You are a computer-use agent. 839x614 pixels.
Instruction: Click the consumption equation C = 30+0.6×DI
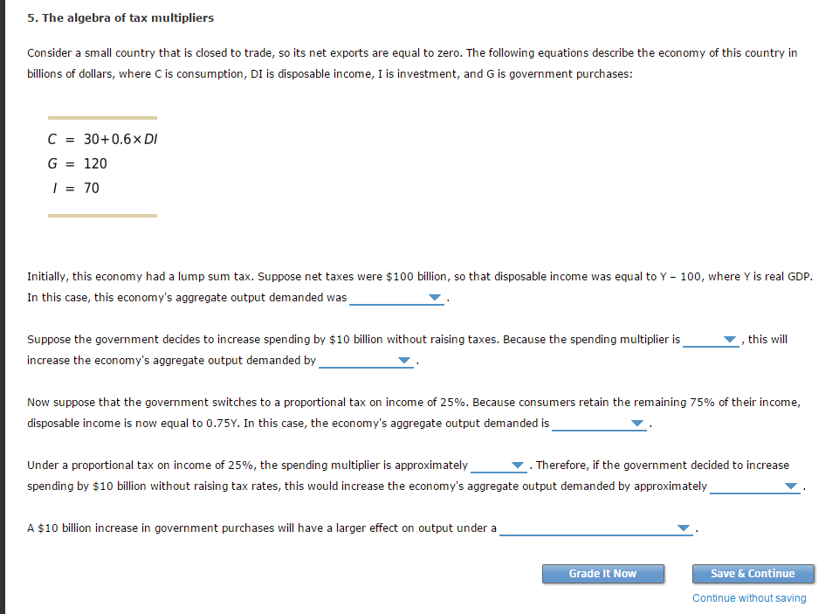102,139
